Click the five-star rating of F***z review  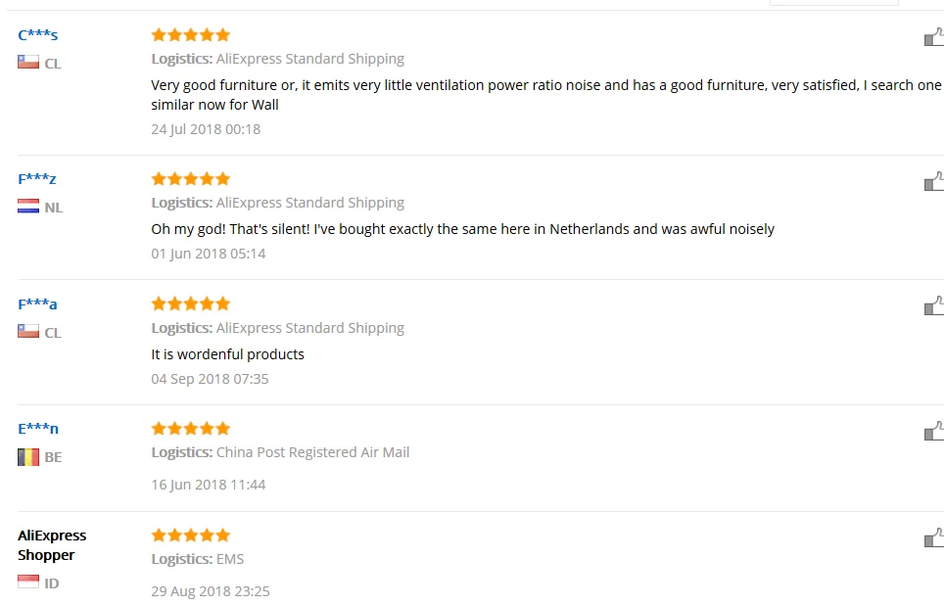point(191,179)
